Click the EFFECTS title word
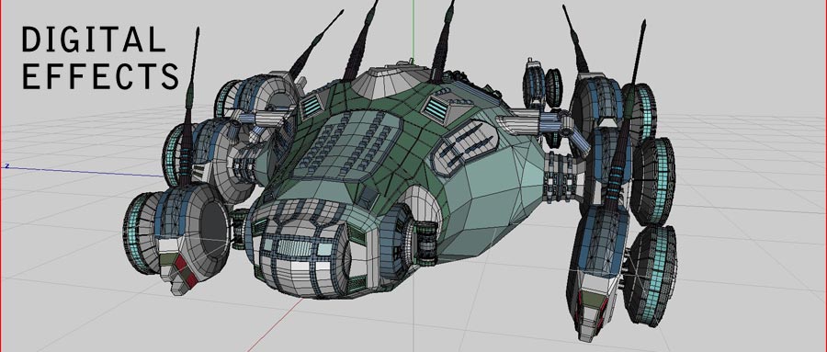827x352 pixels. 100,76
